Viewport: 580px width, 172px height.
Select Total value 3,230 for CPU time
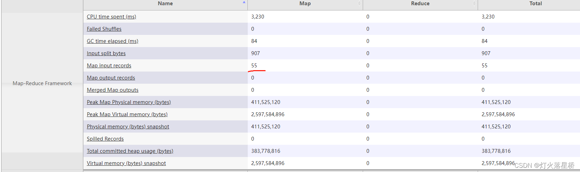[488, 17]
